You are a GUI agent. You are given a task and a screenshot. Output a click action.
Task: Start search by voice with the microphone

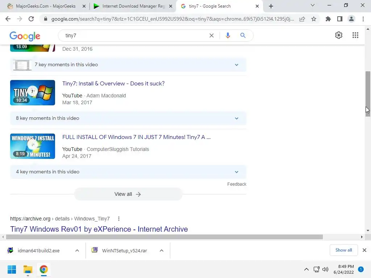[228, 35]
